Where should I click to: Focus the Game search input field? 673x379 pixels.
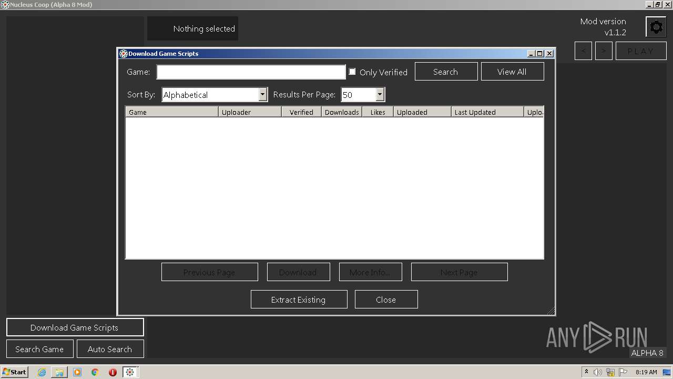pos(251,72)
